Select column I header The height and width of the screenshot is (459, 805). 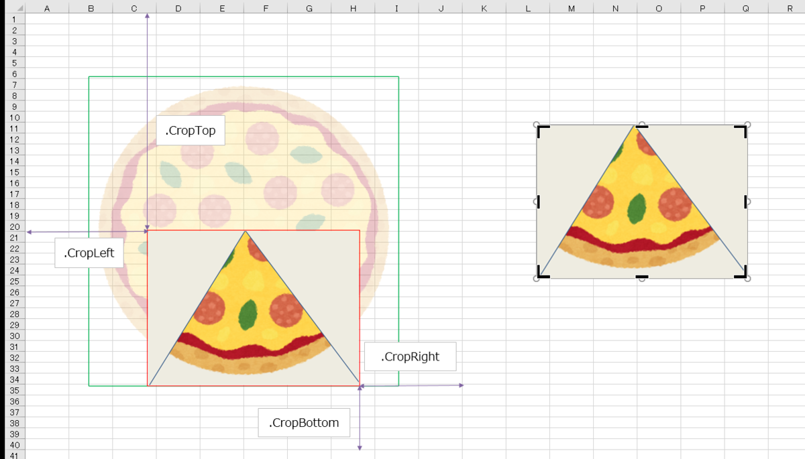pyautogui.click(x=396, y=8)
